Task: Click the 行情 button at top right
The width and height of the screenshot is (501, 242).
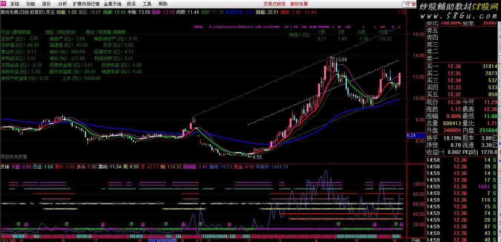Action: [411, 4]
